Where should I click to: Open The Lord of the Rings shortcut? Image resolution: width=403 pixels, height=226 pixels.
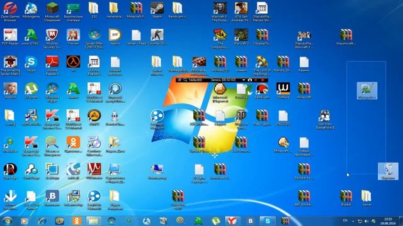coord(262,65)
